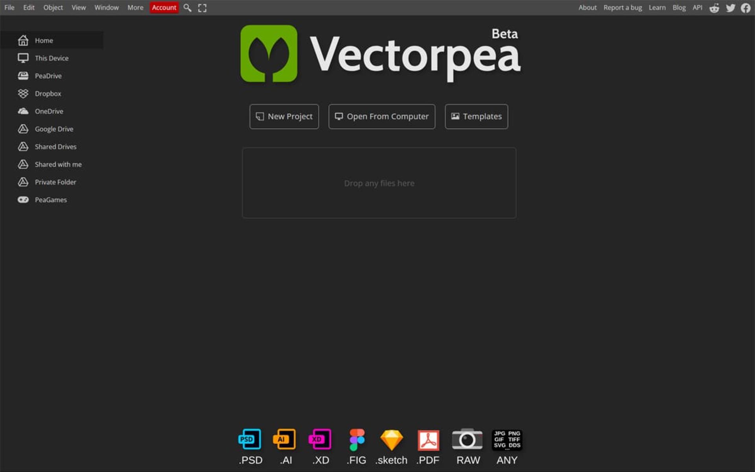Click the PeaGames gamepad icon

click(23, 199)
